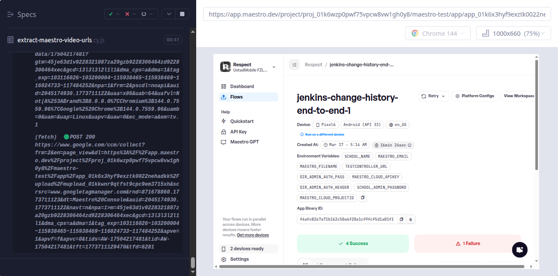Follow the Get more devices link
The width and height of the screenshot is (558, 276).
pos(252,235)
